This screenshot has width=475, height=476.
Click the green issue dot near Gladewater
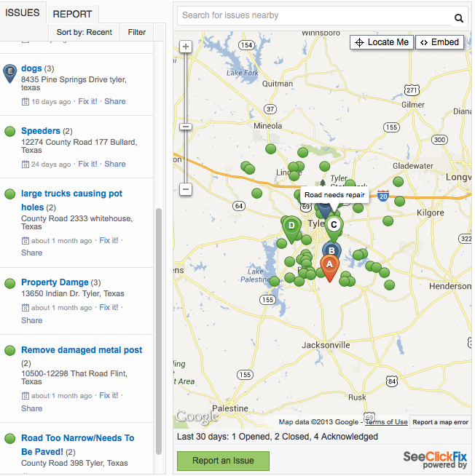pos(398,181)
